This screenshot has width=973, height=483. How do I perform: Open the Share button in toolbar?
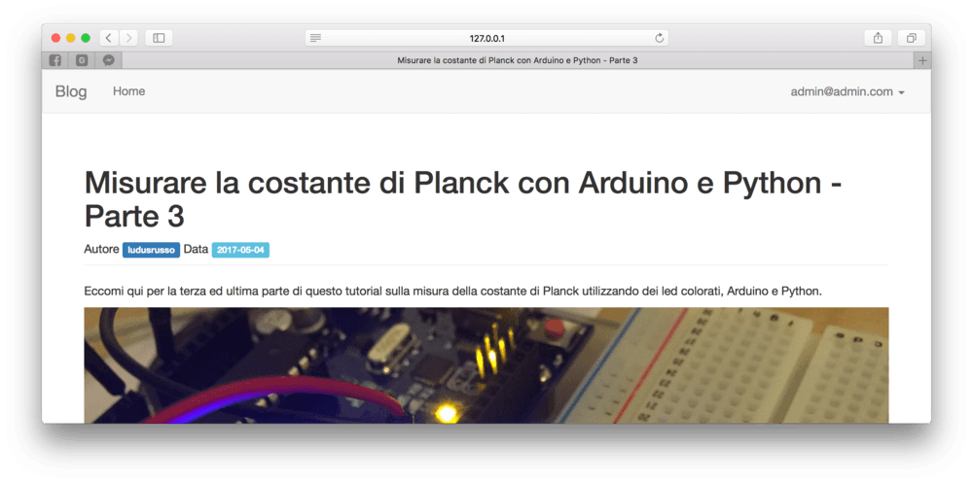click(x=878, y=39)
